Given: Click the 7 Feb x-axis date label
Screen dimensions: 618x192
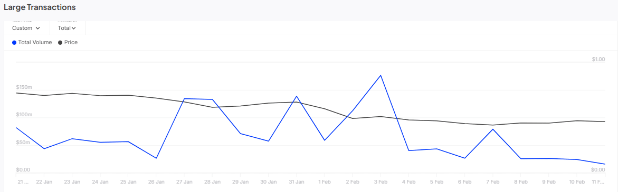Looking at the screenshot, I should point(493,182).
